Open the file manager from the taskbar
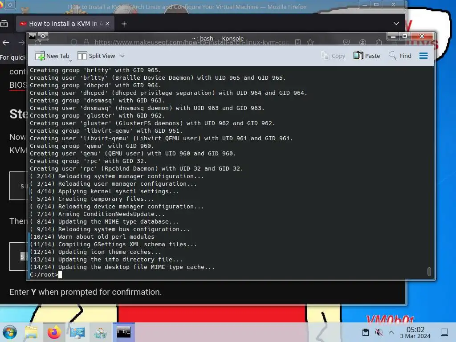The height and width of the screenshot is (342, 456). tap(31, 332)
